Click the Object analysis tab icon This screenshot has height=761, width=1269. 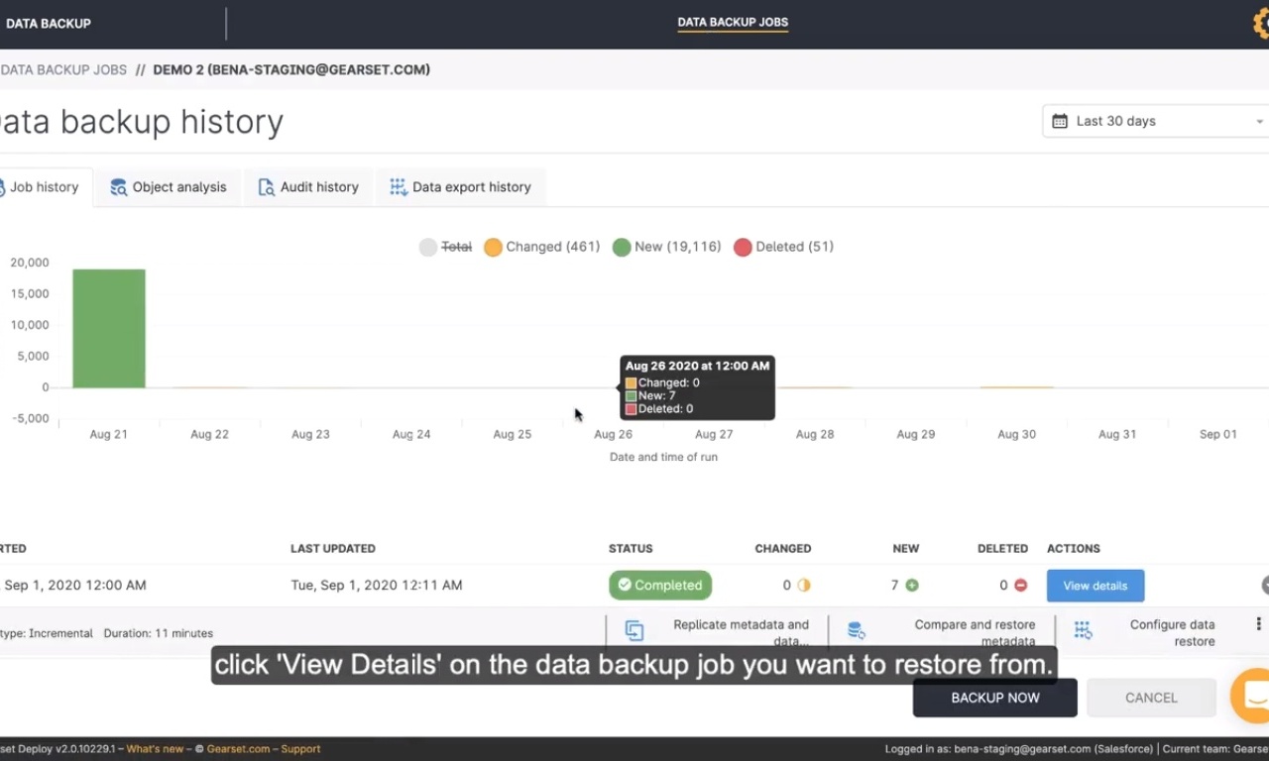[118, 187]
